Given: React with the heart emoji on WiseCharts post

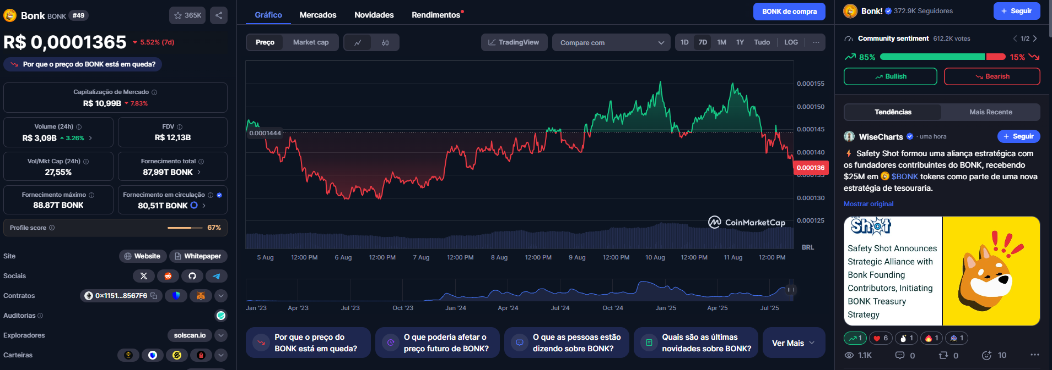Looking at the screenshot, I should pyautogui.click(x=881, y=338).
